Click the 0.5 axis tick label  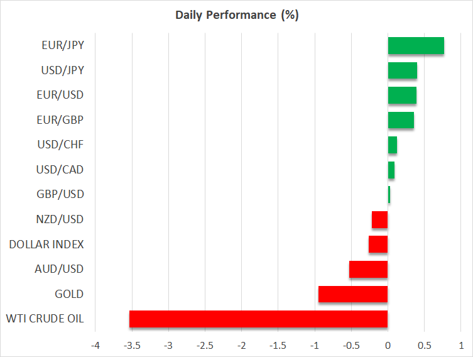point(424,346)
